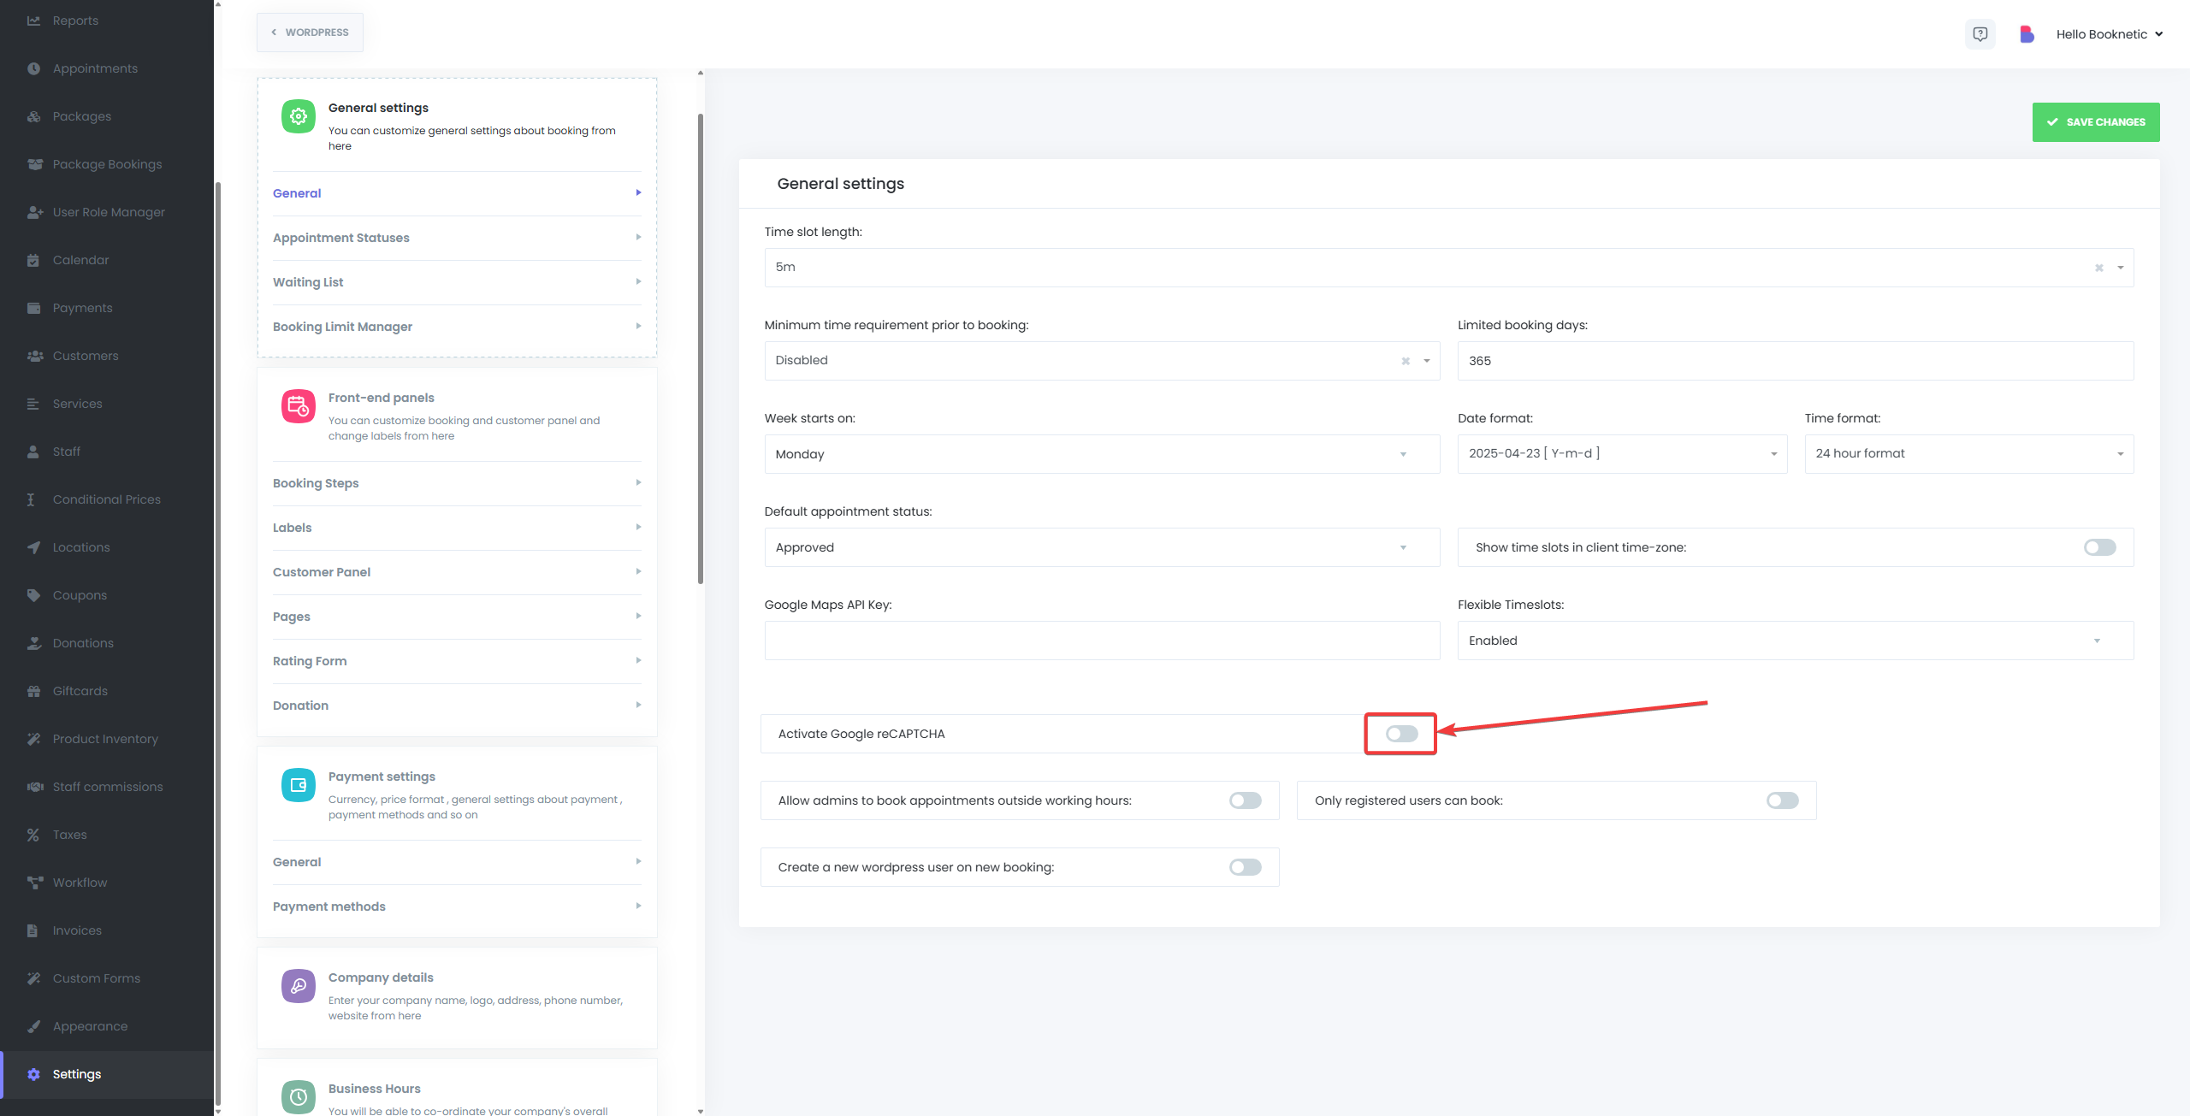2190x1116 pixels.
Task: Click the purple Company details icon
Action: point(298,986)
